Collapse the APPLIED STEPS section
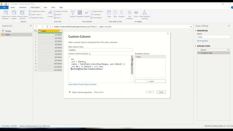The image size is (233, 131). (x=196, y=46)
